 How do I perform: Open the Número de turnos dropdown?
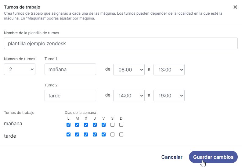[20, 69]
